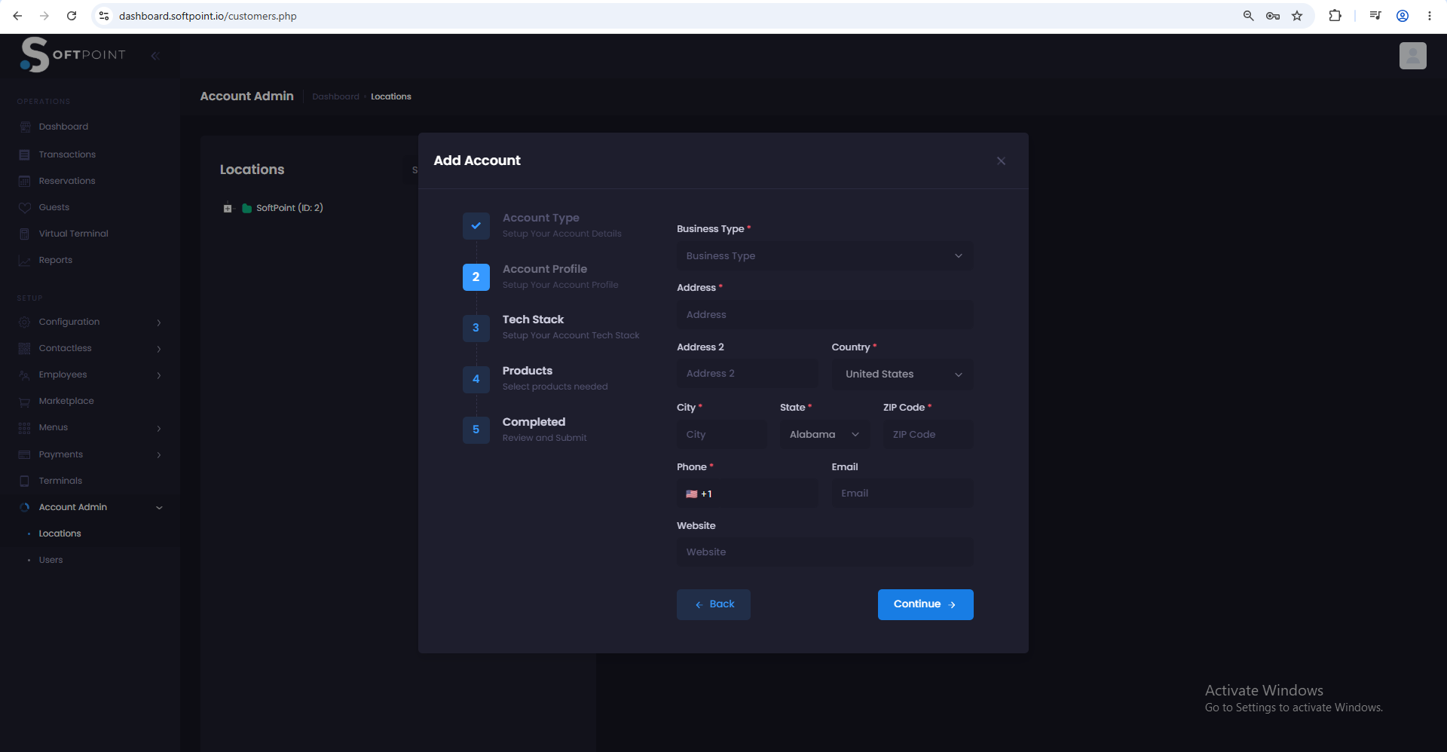Viewport: 1447px width, 752px height.
Task: Focus the Address 2 field
Action: (x=748, y=374)
